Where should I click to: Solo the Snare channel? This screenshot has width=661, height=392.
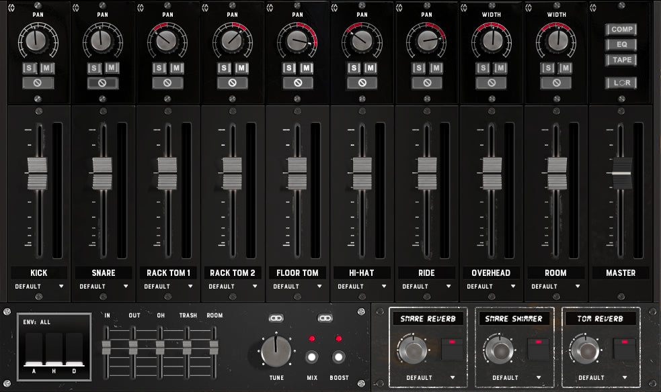coord(94,68)
